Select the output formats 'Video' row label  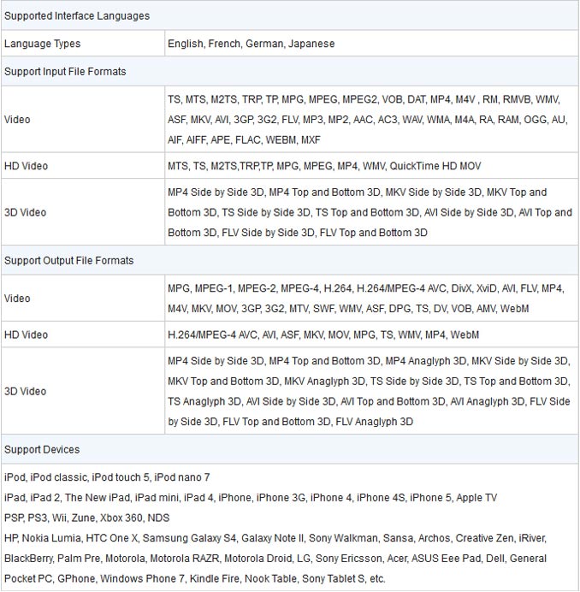click(x=17, y=299)
